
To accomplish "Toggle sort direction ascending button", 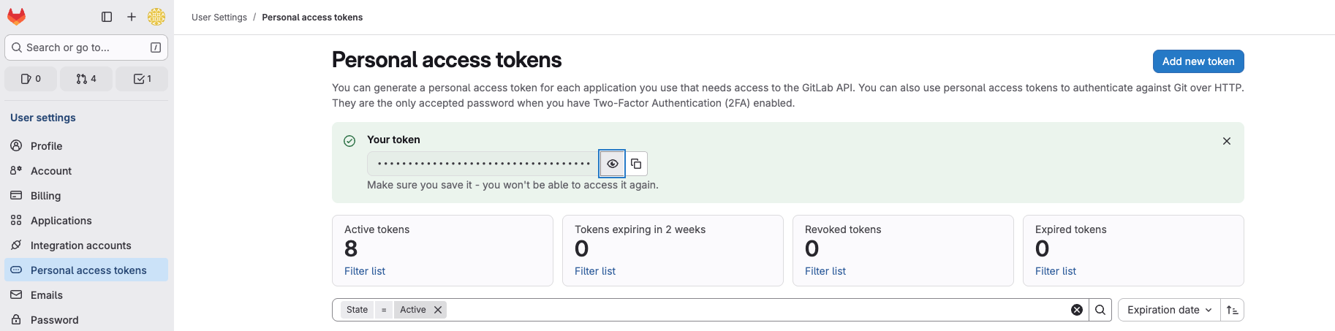I will click(x=1233, y=310).
